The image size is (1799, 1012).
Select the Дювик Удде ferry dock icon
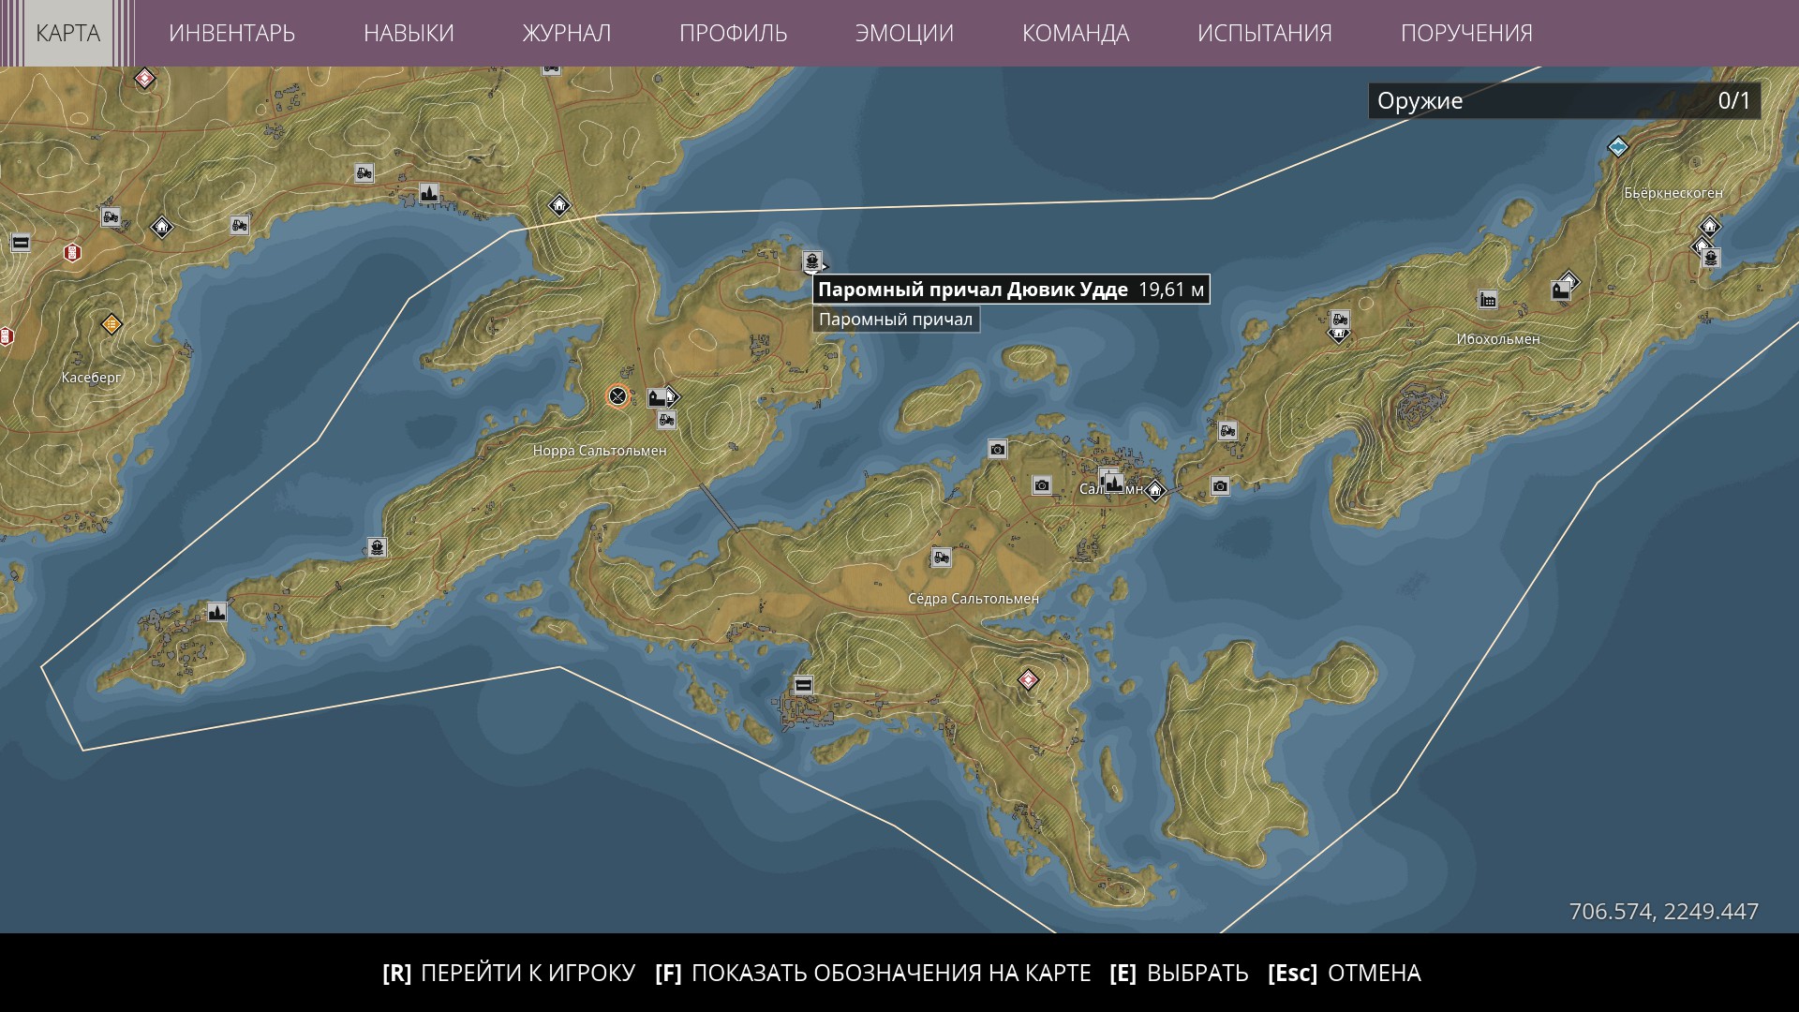click(x=811, y=260)
